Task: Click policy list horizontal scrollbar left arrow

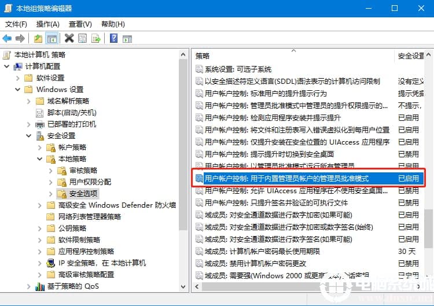Action: pos(197,287)
